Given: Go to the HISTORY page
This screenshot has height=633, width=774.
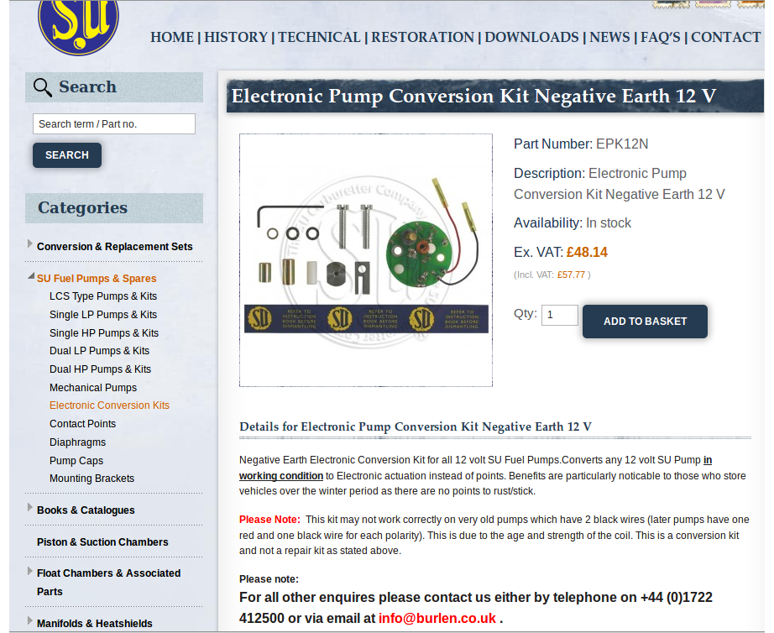Looking at the screenshot, I should point(235,38).
